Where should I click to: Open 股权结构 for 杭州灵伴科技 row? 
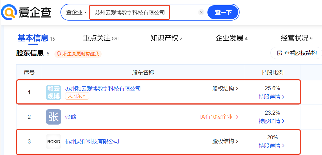coord(225,142)
